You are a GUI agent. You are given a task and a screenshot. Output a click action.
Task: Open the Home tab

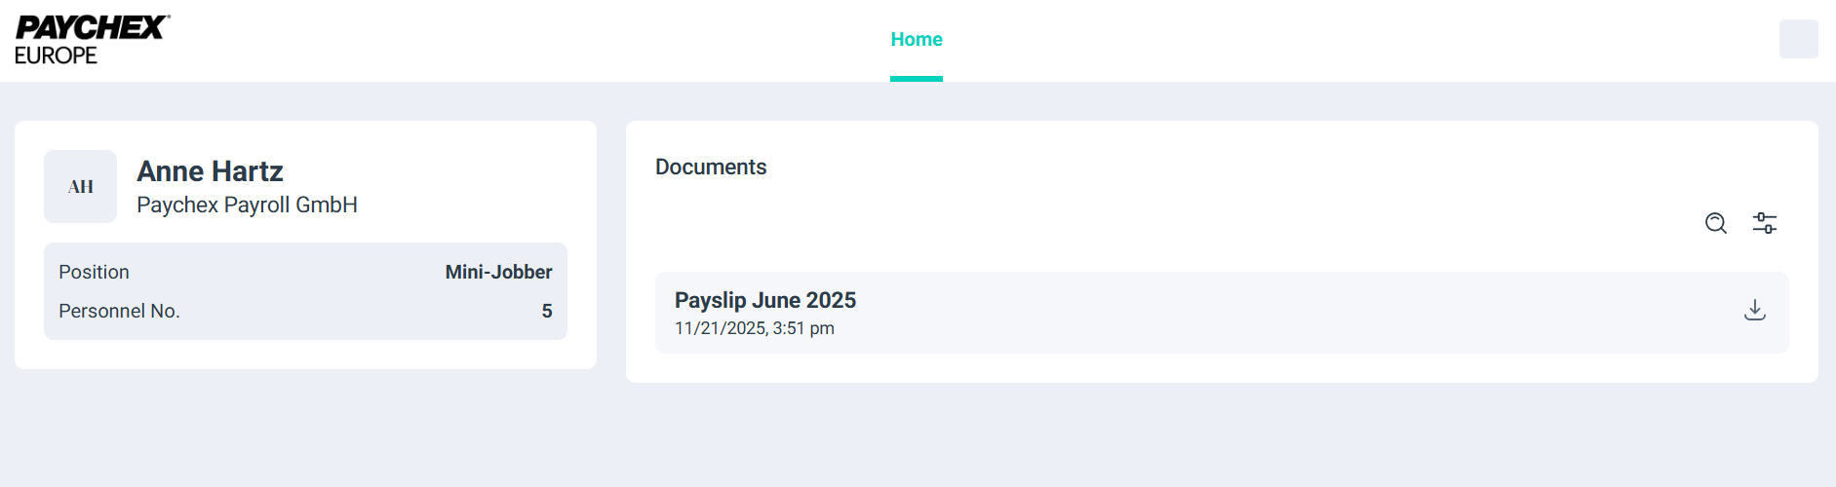point(917,39)
